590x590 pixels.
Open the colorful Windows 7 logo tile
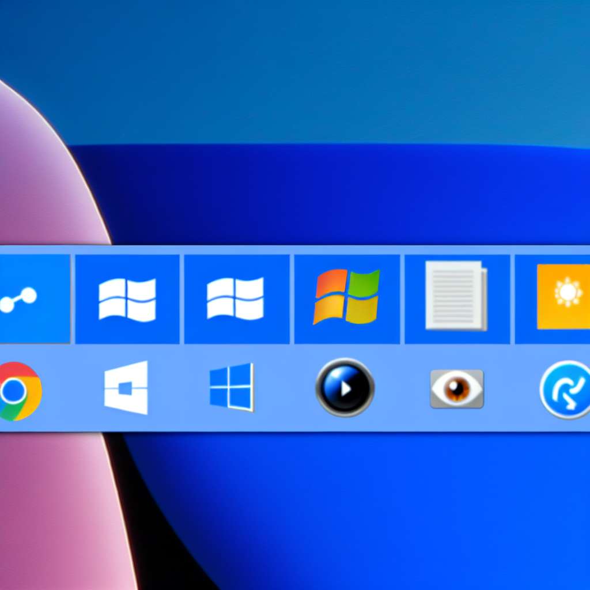(x=347, y=299)
